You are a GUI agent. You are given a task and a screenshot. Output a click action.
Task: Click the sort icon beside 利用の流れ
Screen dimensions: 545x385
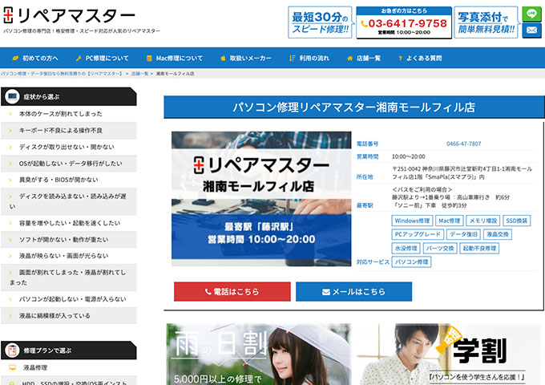click(x=293, y=58)
